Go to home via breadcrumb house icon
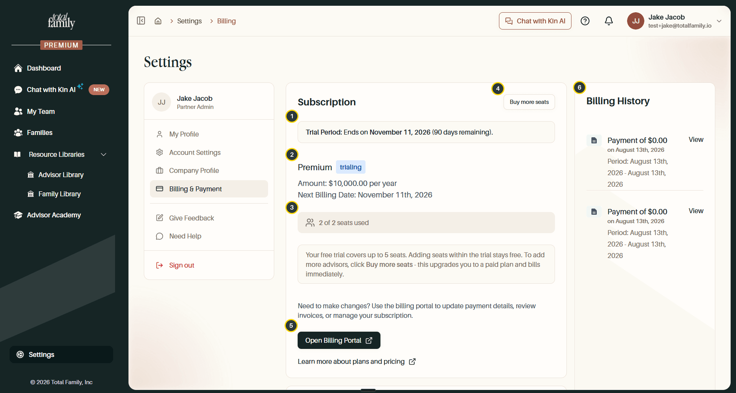The width and height of the screenshot is (736, 393). (158, 21)
